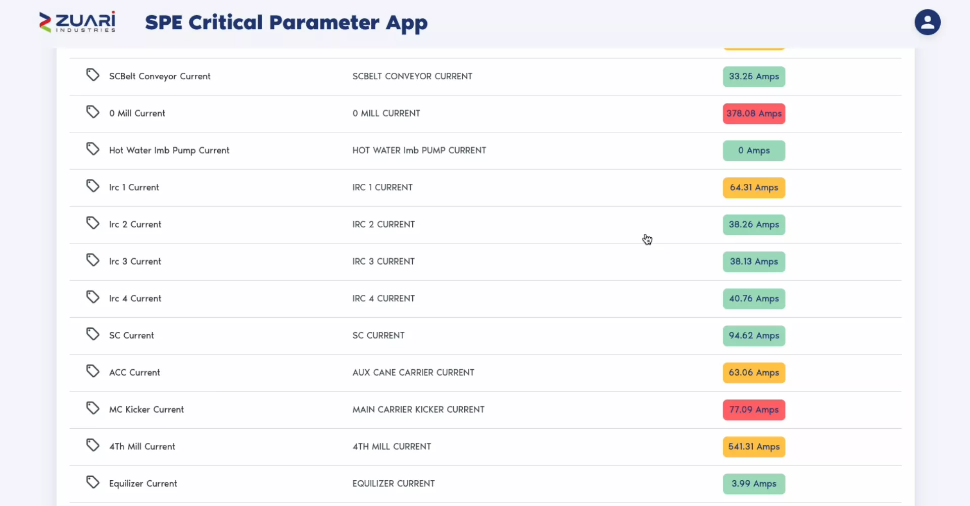Click tag icon beside MC Kicker Current
This screenshot has height=506, width=970.
[92, 408]
